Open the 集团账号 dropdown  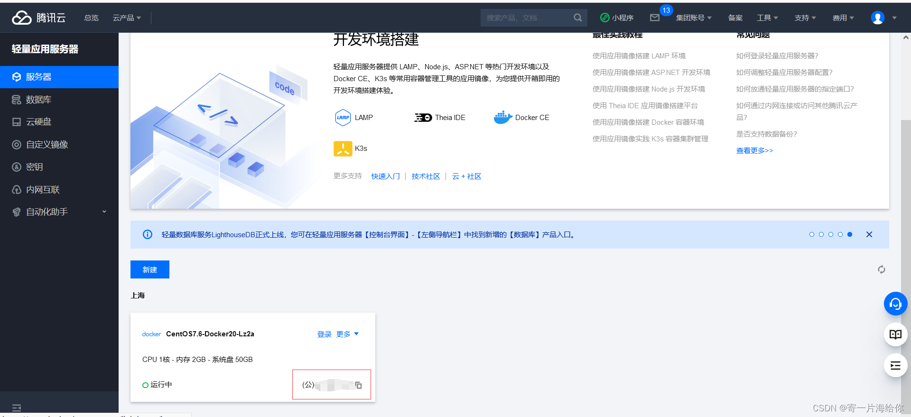coord(694,18)
